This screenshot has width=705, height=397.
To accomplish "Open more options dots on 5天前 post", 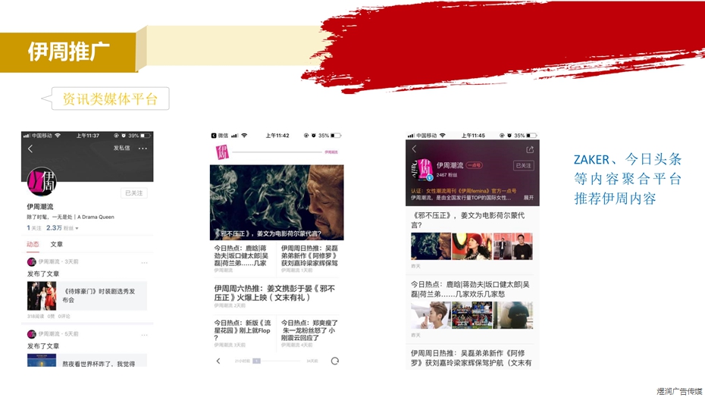I will 144,334.
